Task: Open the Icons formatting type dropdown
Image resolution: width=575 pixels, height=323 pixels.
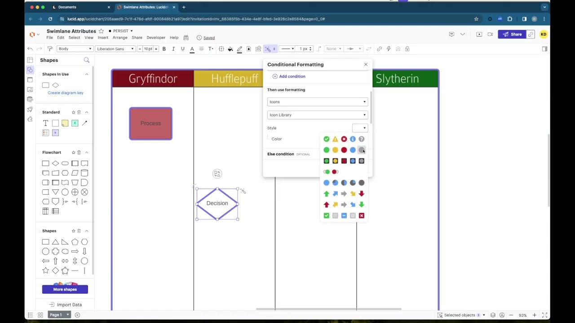Action: coord(318,102)
